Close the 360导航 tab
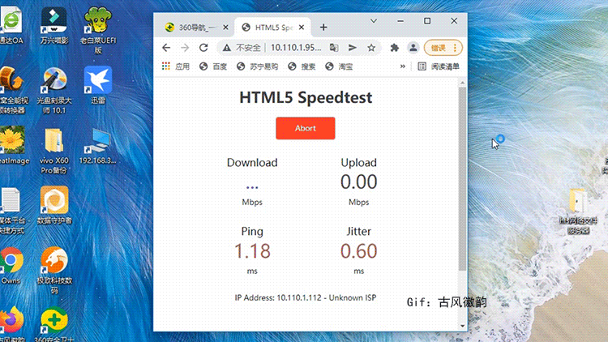The width and height of the screenshot is (608, 342). [225, 28]
